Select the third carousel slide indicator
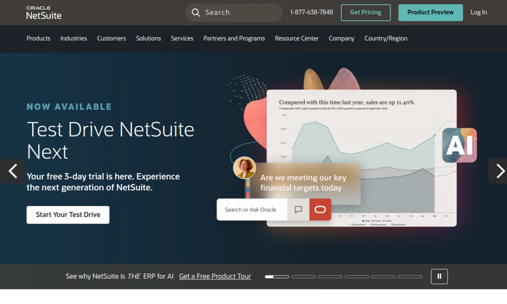 tap(330, 277)
